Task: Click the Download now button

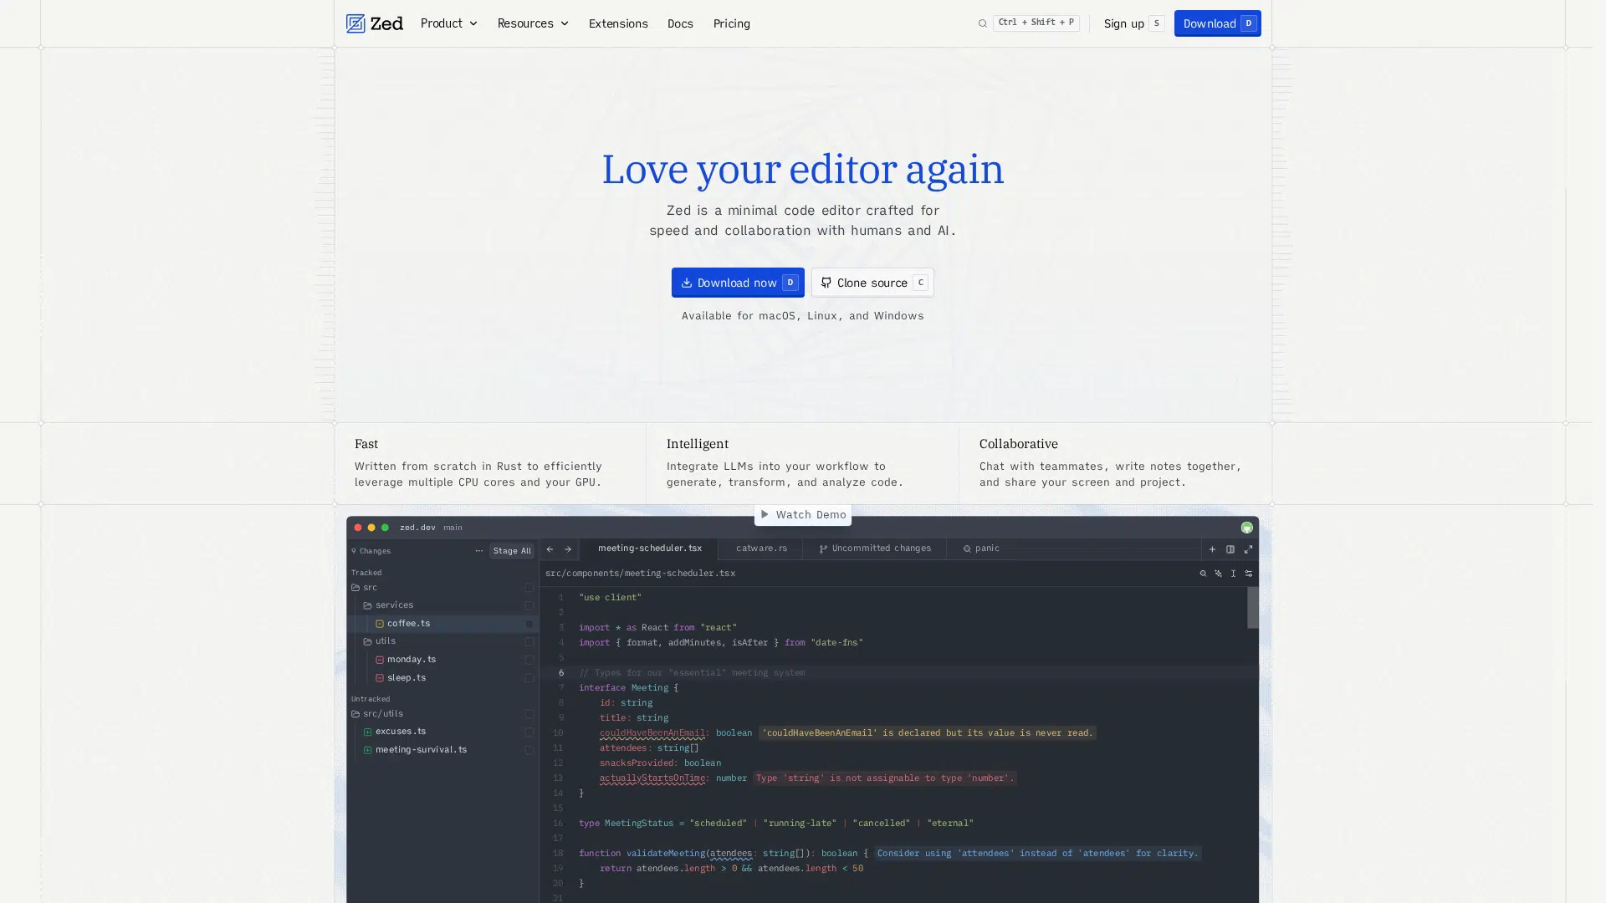Action: coord(737,283)
